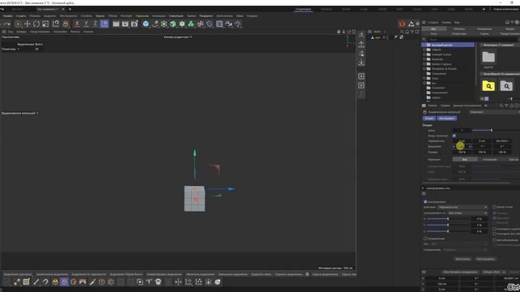Viewport: 520px width, 292px height.
Task: Toggle the Центр точек checkbox
Action: tap(495, 207)
